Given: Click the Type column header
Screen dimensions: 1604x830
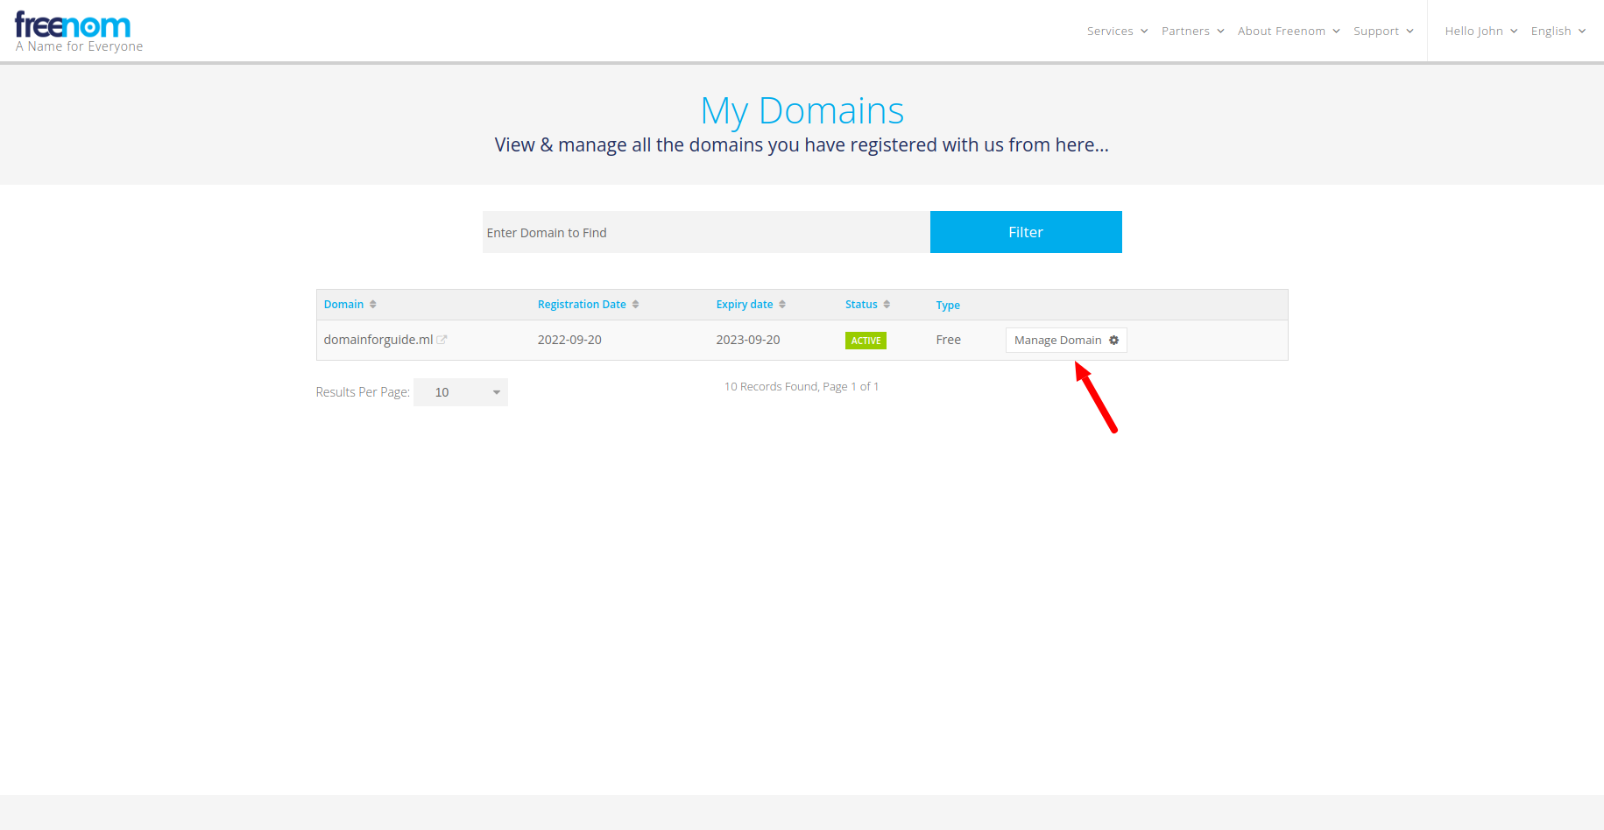Looking at the screenshot, I should pos(948,305).
